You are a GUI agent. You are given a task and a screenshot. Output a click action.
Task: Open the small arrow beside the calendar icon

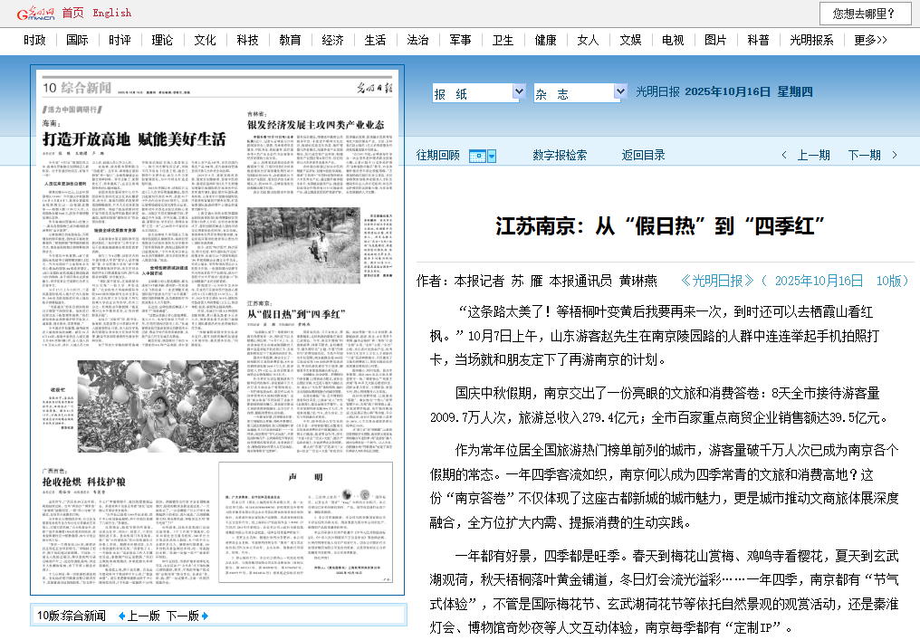[x=492, y=156]
